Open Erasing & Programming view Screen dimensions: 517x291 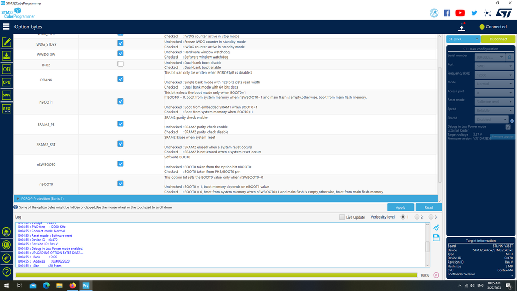coord(7,56)
